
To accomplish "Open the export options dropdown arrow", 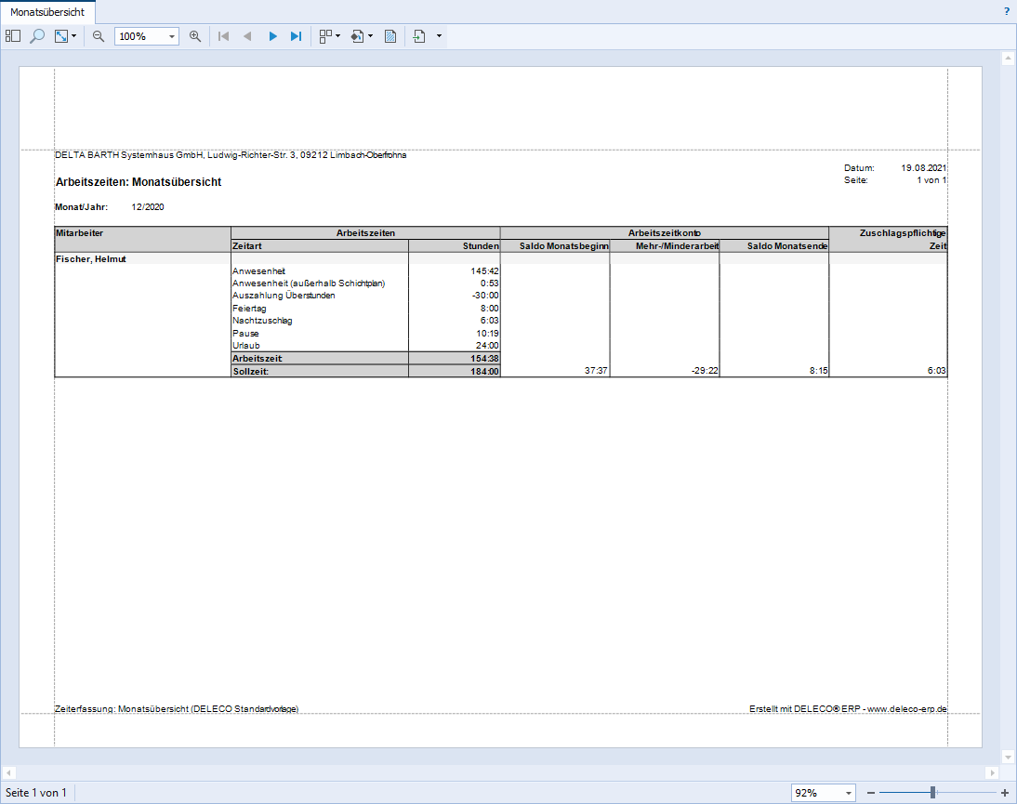I will tap(439, 36).
